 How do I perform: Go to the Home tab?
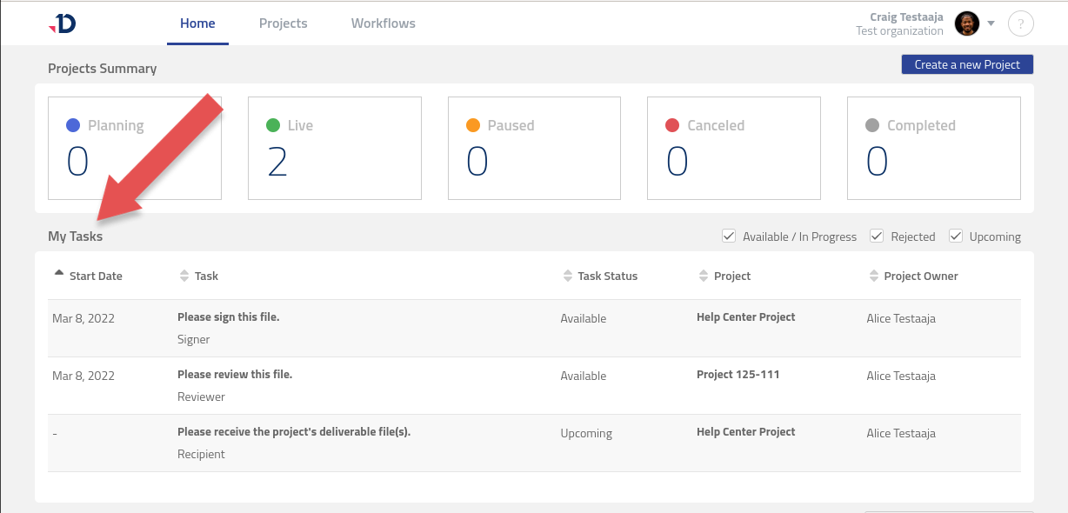pos(197,23)
